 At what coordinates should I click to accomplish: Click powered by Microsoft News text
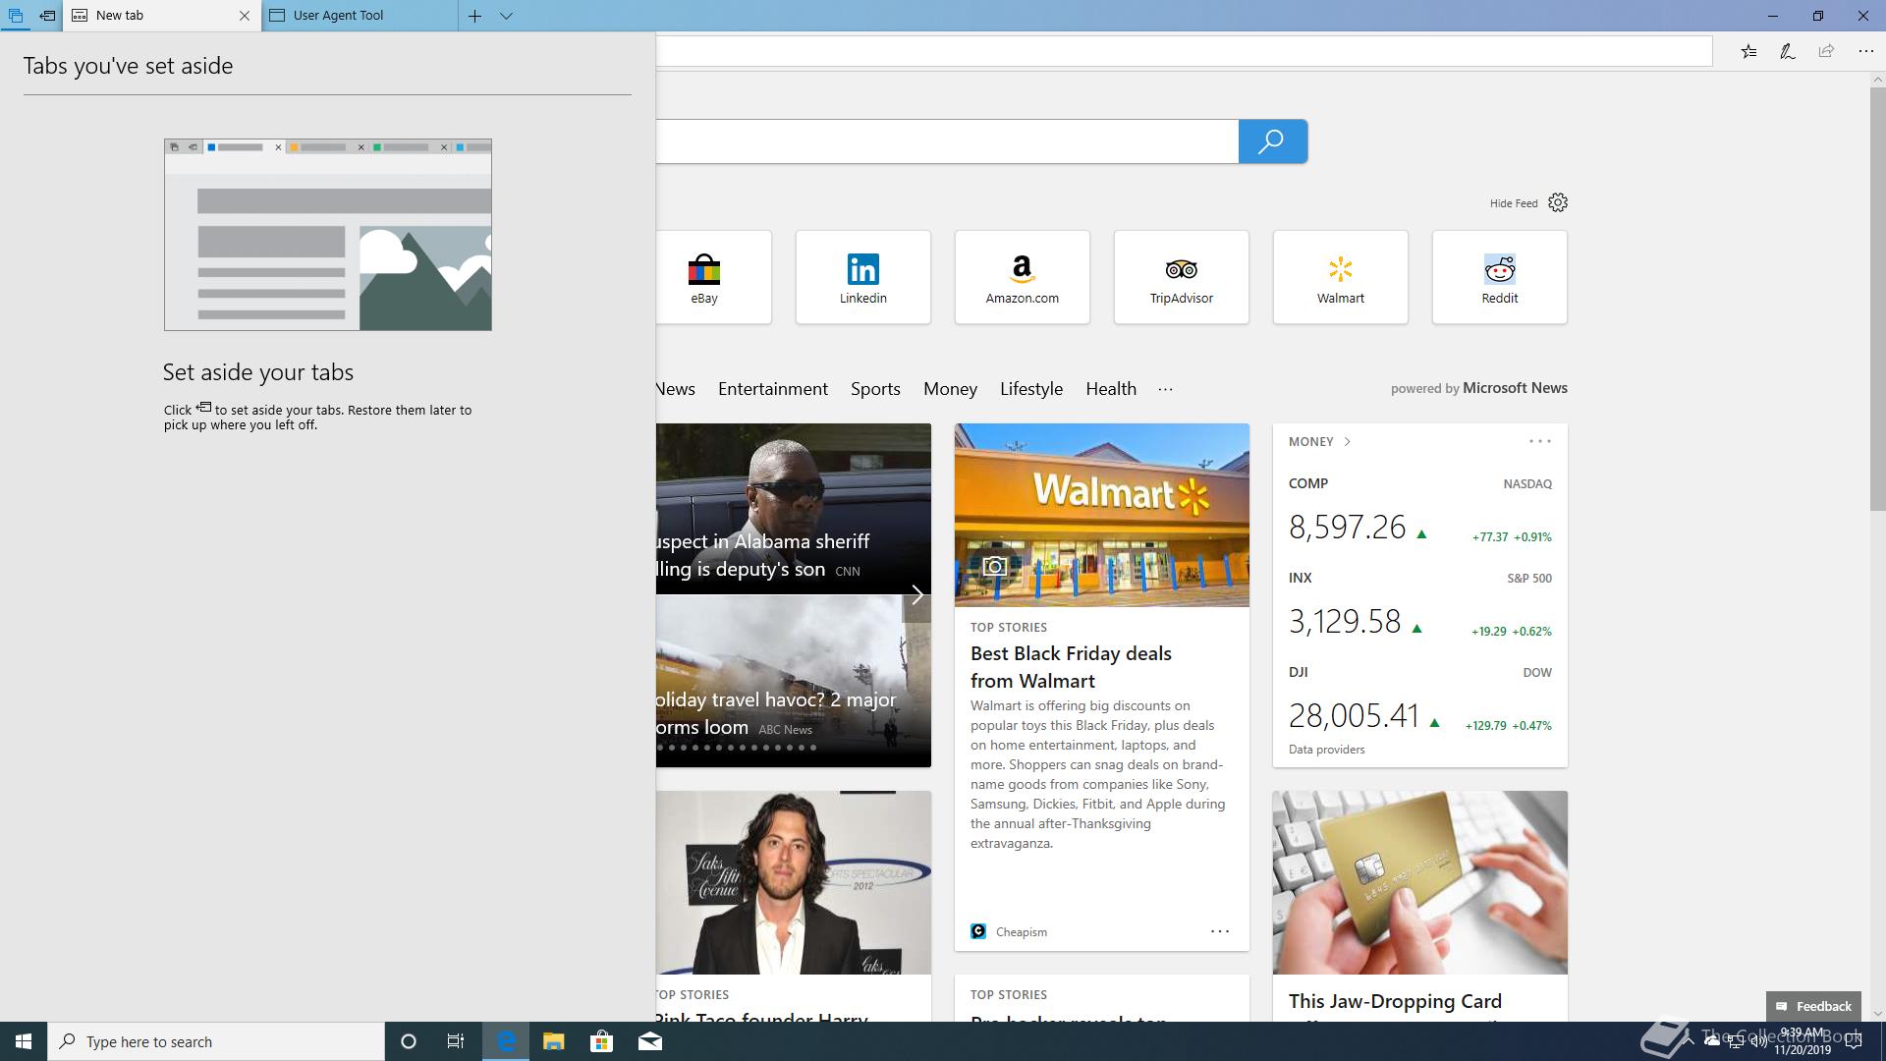tap(1479, 388)
